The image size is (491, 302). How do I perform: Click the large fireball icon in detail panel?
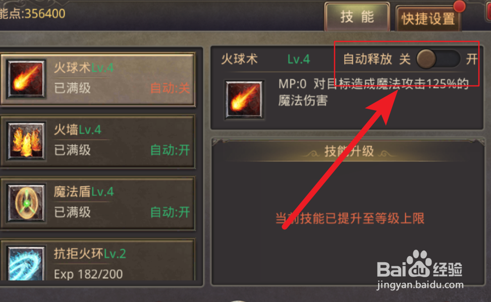pyautogui.click(x=244, y=99)
